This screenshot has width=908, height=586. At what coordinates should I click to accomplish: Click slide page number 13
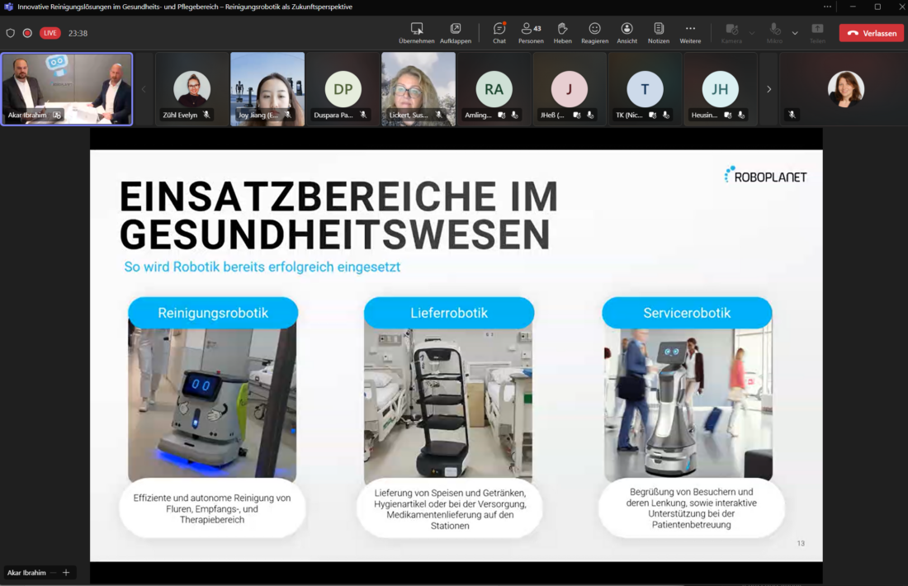(x=801, y=543)
